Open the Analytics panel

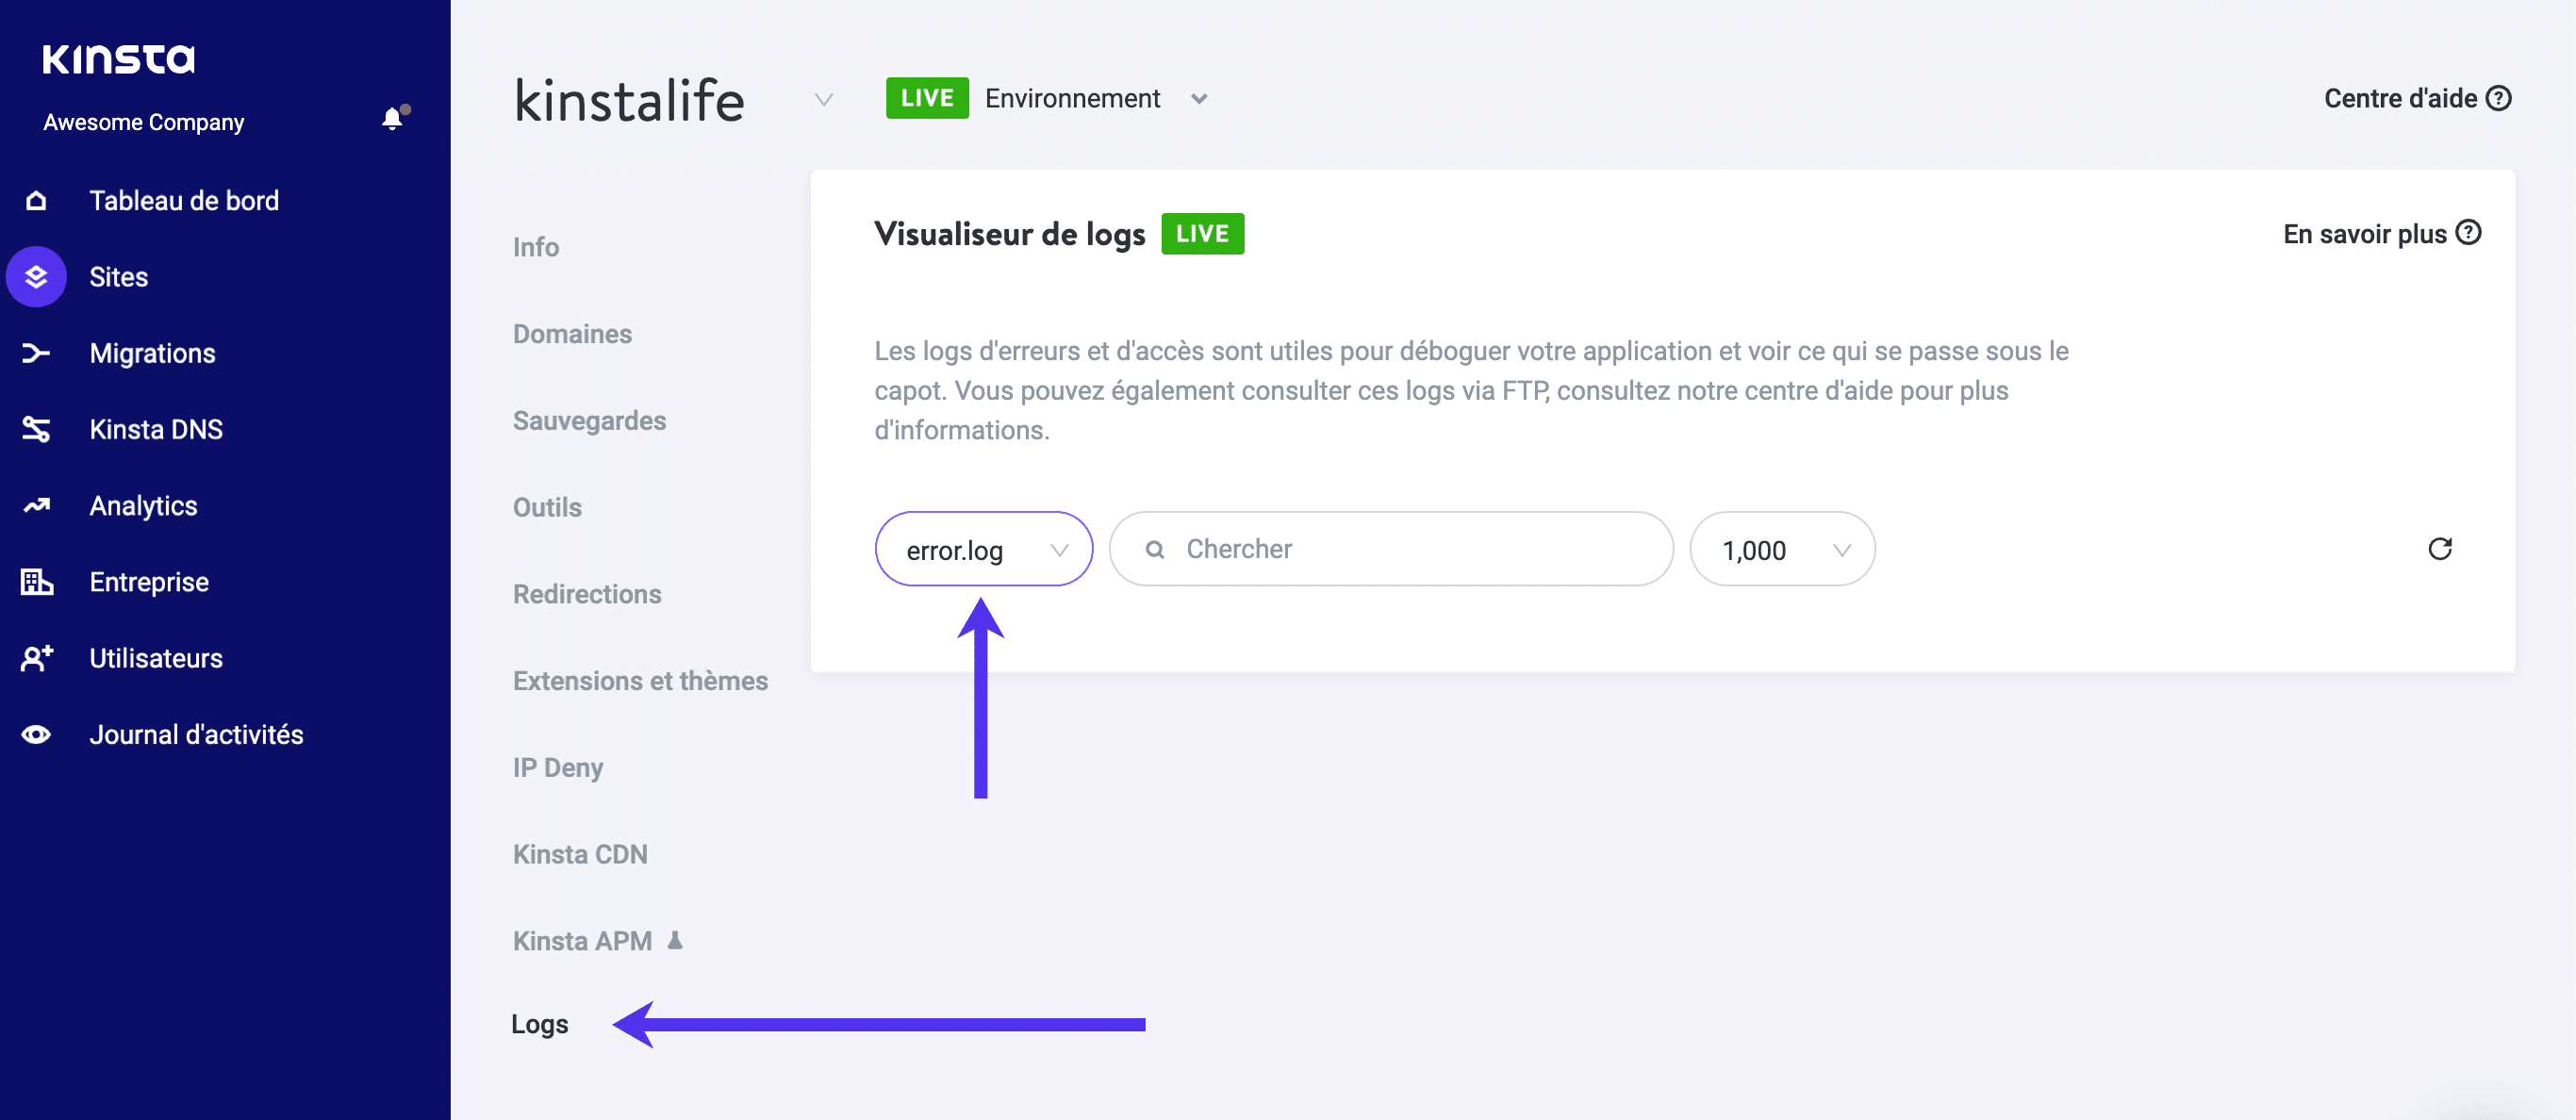[x=142, y=505]
